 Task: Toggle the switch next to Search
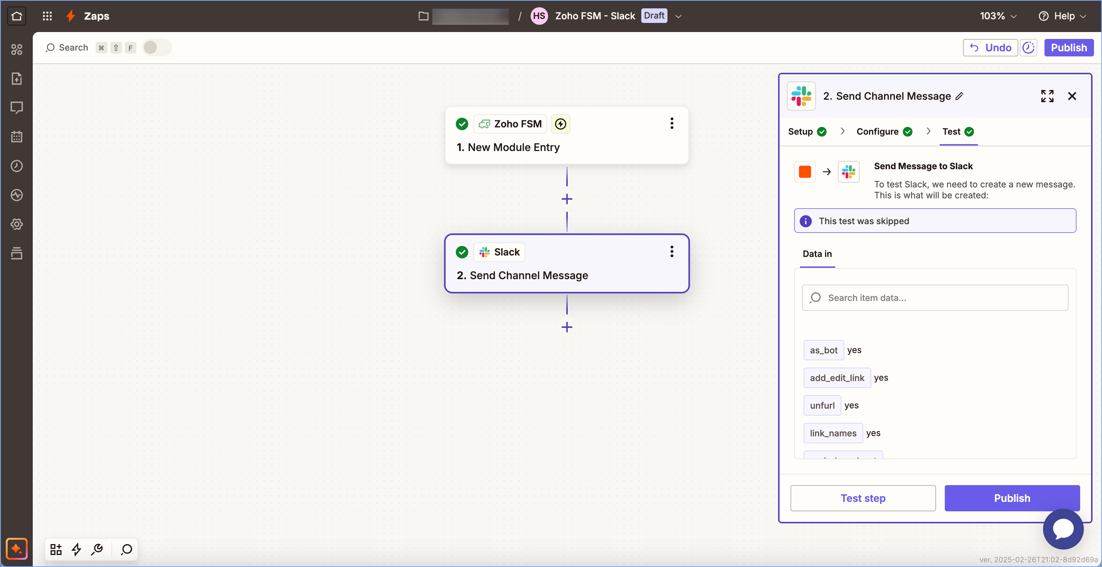[x=156, y=48]
